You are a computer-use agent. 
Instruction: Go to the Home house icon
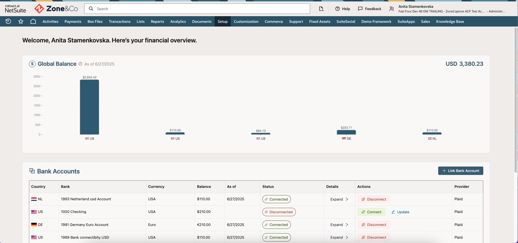33,21
